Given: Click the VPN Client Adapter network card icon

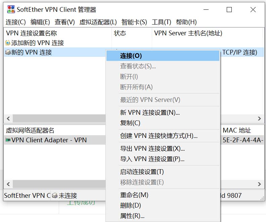Looking at the screenshot, I should click(x=8, y=140).
